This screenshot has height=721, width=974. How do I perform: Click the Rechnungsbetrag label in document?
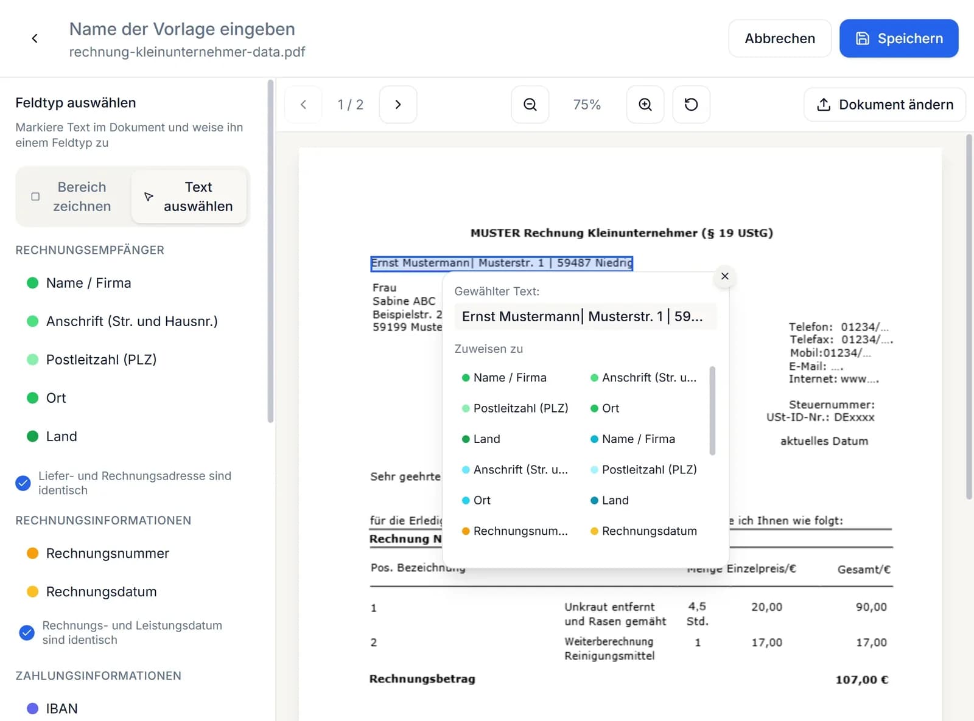422,679
